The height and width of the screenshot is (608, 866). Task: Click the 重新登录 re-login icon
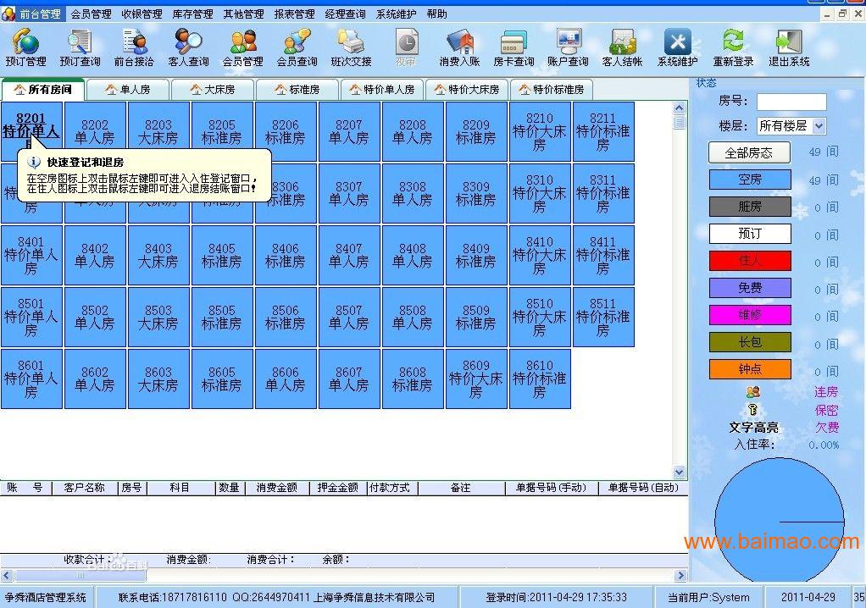(x=732, y=47)
